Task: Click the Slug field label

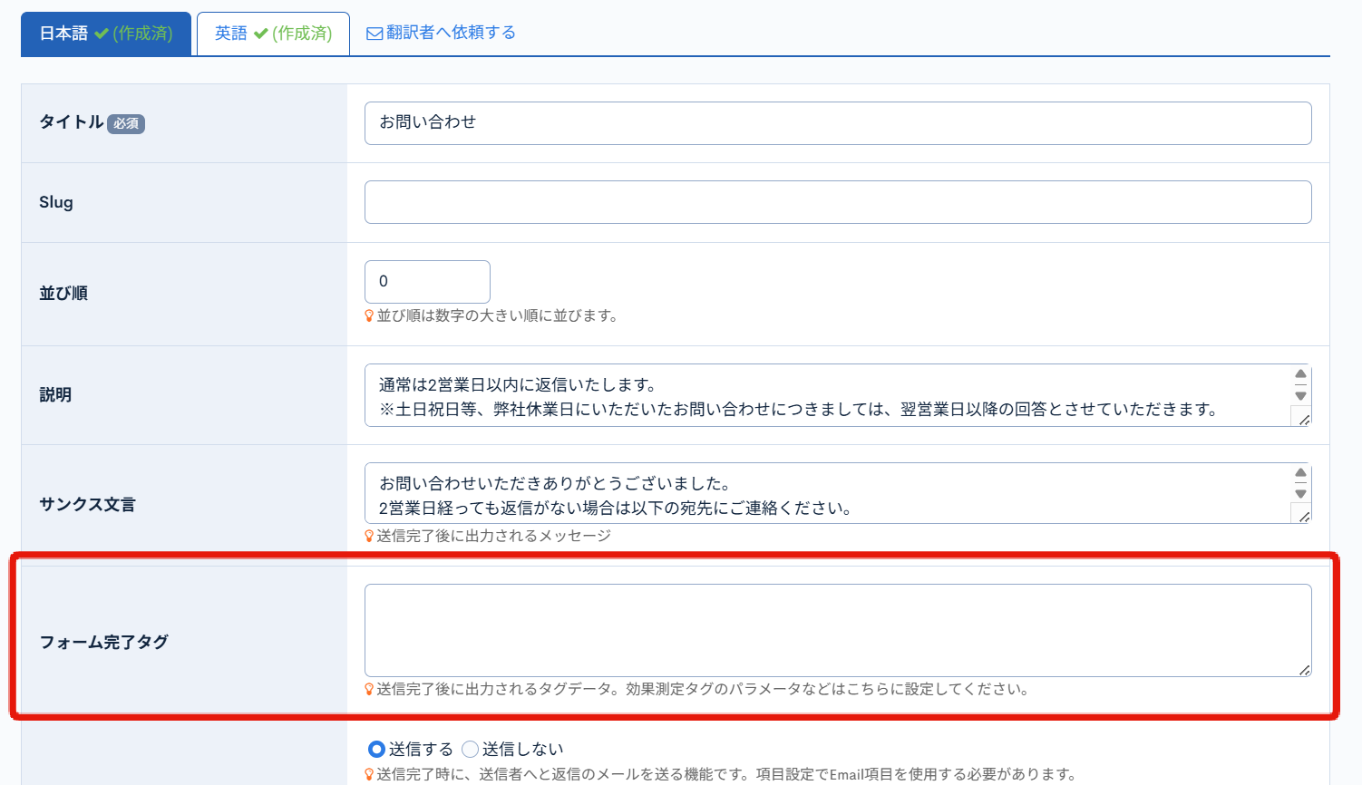Action: 56,202
